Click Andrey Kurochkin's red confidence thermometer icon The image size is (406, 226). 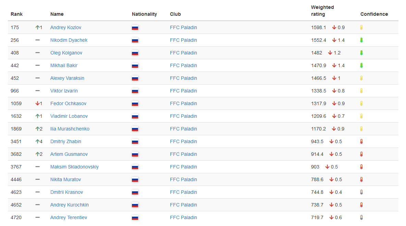coord(361,205)
